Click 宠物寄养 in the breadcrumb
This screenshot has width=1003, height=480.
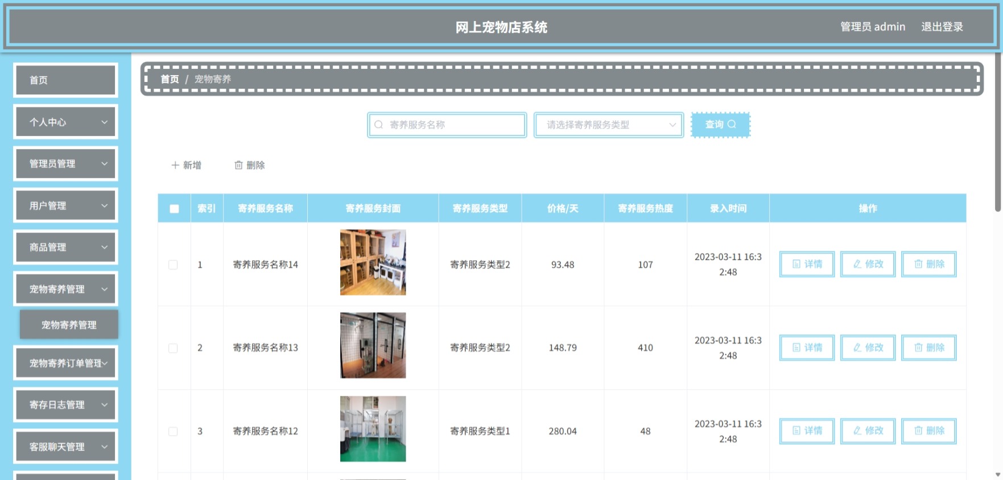click(213, 79)
